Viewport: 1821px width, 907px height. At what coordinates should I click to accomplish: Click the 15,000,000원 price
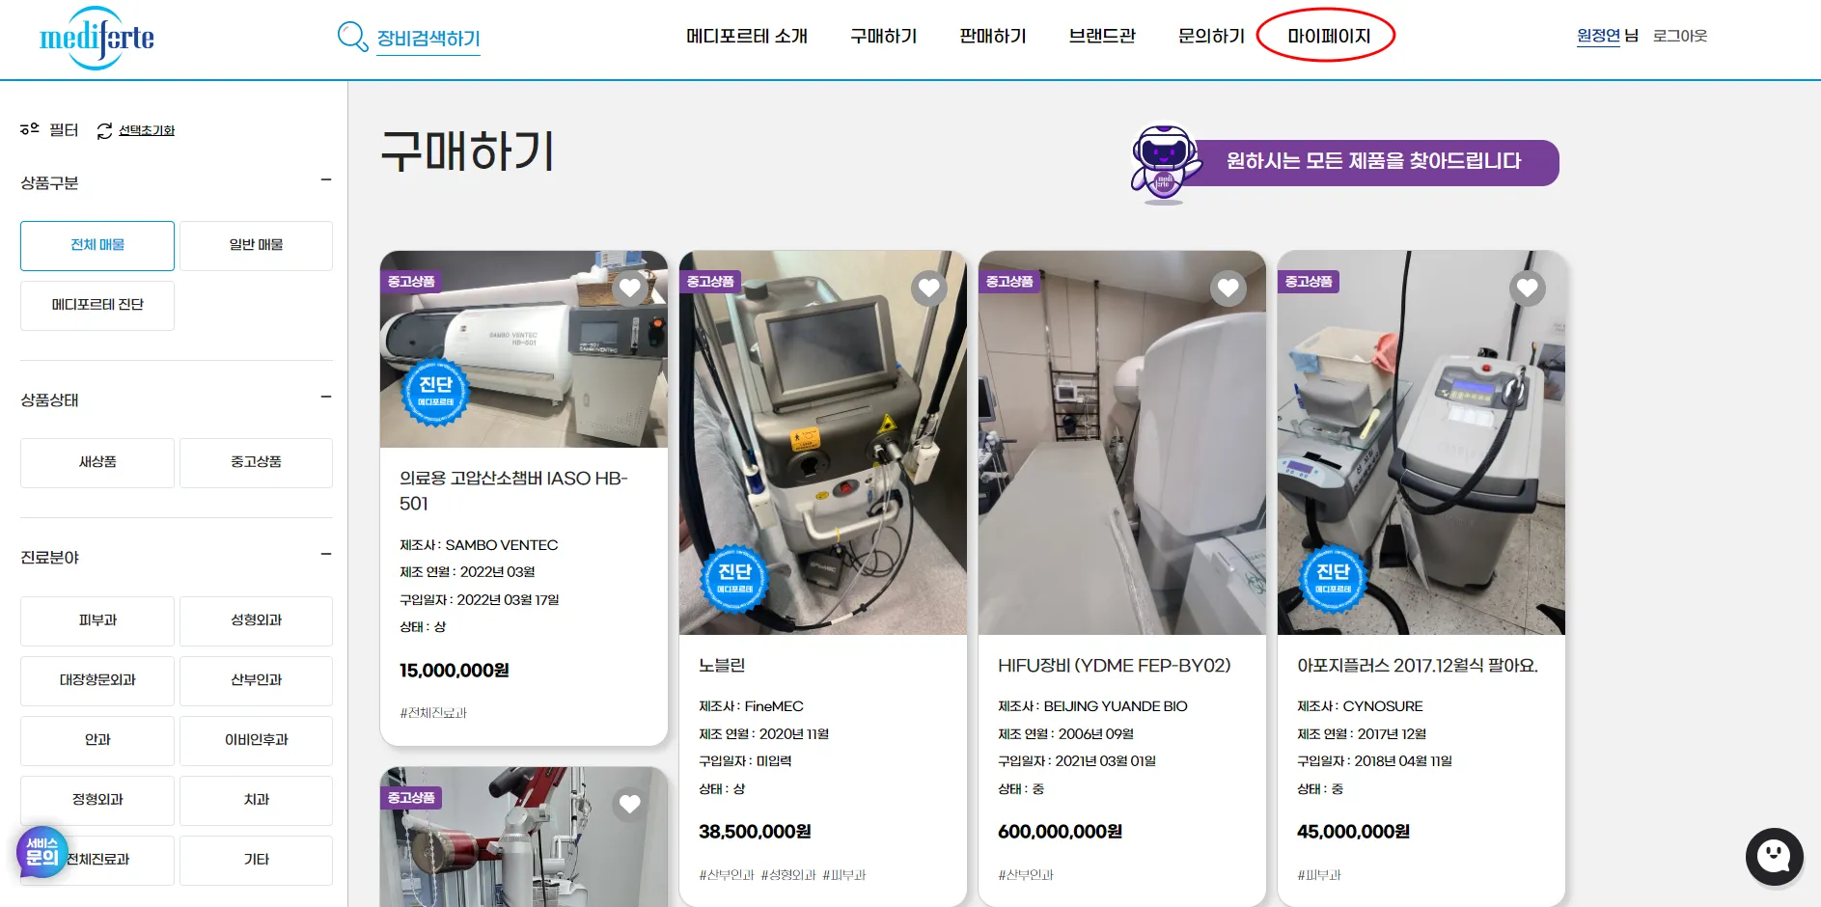(x=455, y=670)
